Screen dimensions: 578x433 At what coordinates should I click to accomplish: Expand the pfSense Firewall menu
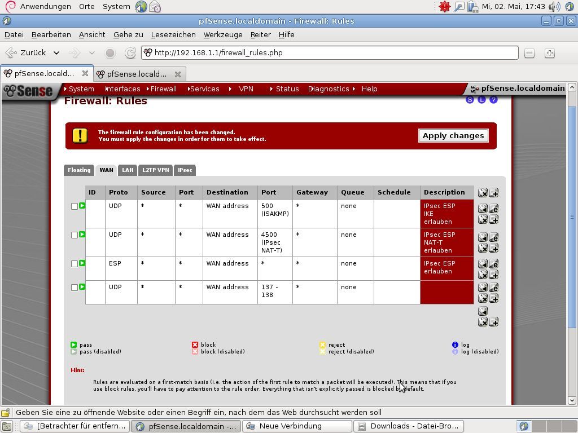pos(162,89)
